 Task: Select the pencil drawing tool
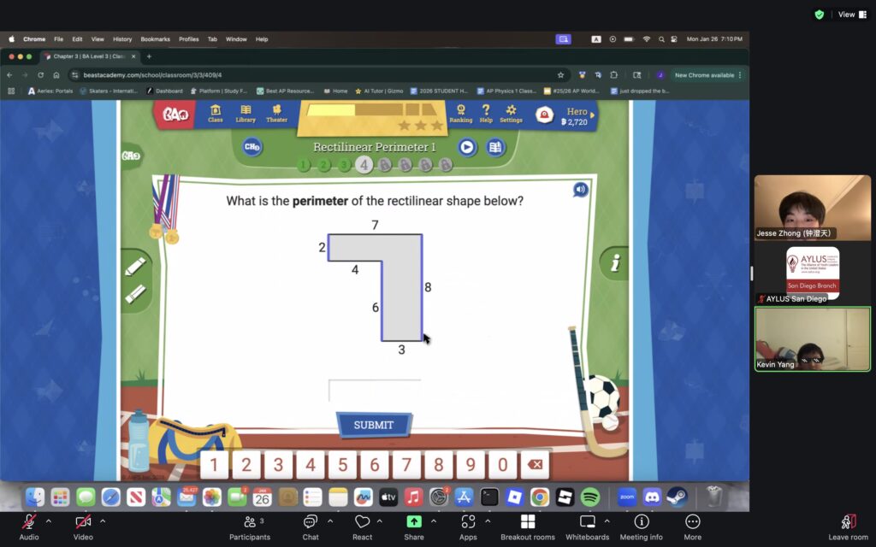pos(135,267)
